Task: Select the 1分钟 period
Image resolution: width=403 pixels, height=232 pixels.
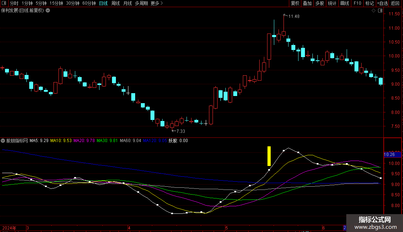Action: [27, 3]
